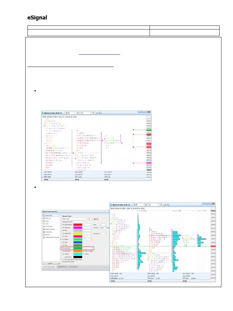Click the yellow Naked POC color swatch
This screenshot has width=233, height=311.
(78, 234)
